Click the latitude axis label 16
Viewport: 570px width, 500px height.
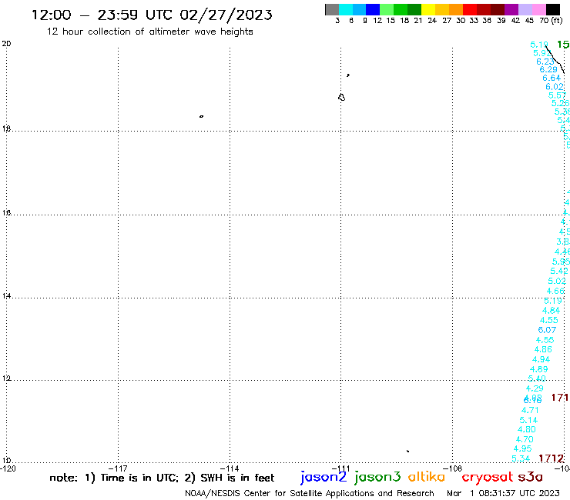click(x=6, y=213)
